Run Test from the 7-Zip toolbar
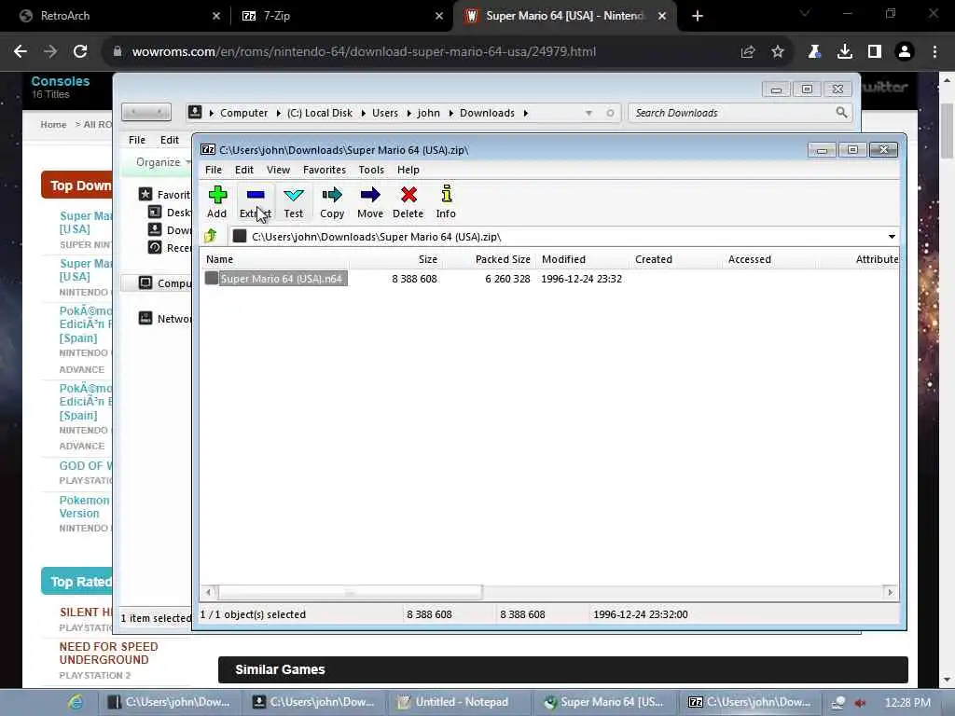Screen dimensions: 955x716 click(x=294, y=202)
